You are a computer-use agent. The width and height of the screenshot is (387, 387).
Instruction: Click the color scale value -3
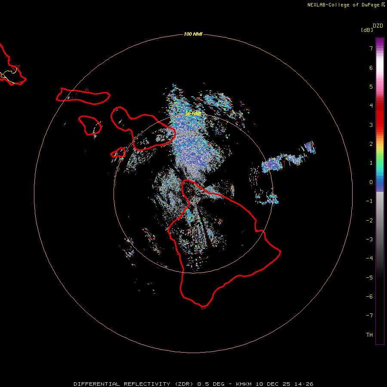pyautogui.click(x=369, y=239)
